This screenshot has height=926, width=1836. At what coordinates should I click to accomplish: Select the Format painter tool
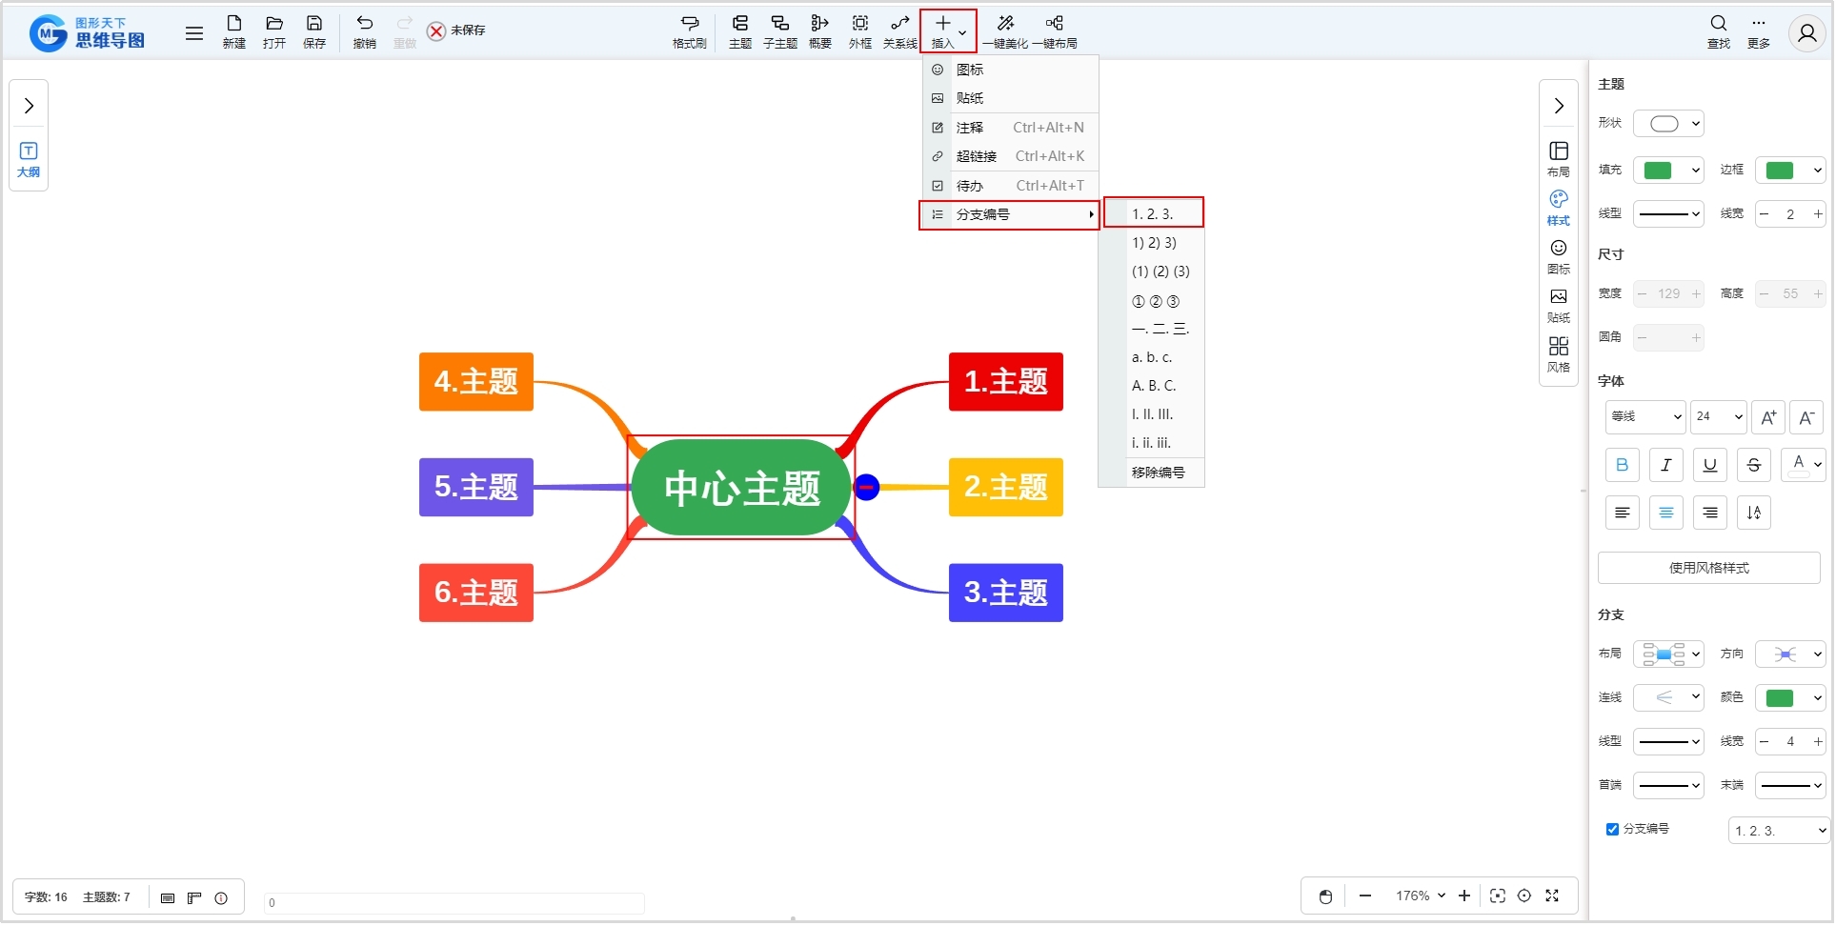690,31
